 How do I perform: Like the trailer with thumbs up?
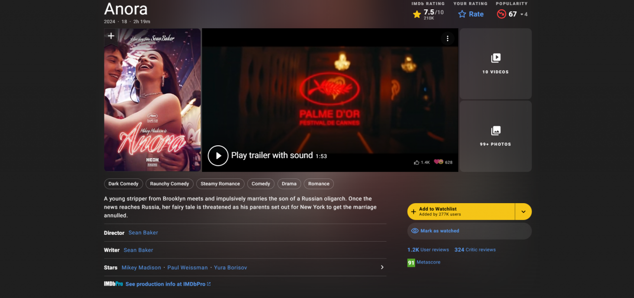(x=422, y=162)
